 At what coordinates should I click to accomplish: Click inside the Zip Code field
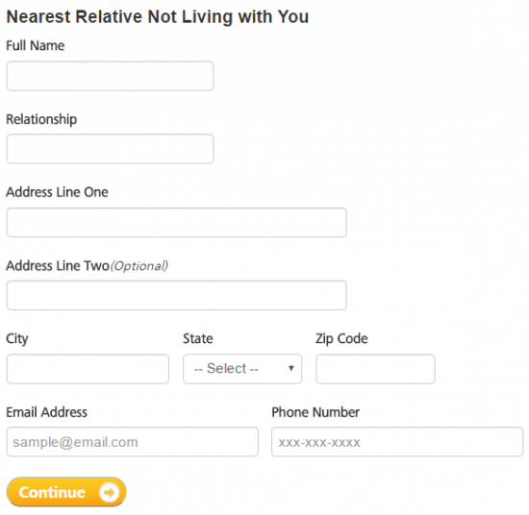pyautogui.click(x=375, y=369)
